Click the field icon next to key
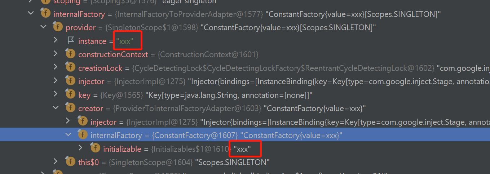 click(x=70, y=95)
